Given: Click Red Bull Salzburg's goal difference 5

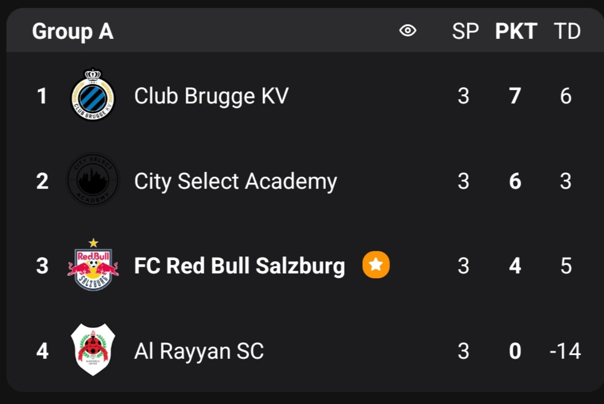Looking at the screenshot, I should 565,266.
